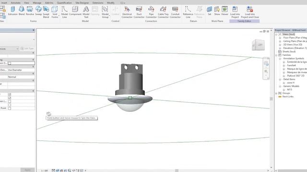Select the Sweep form tool
Screen dimensions: 307x172
(x=38, y=11)
